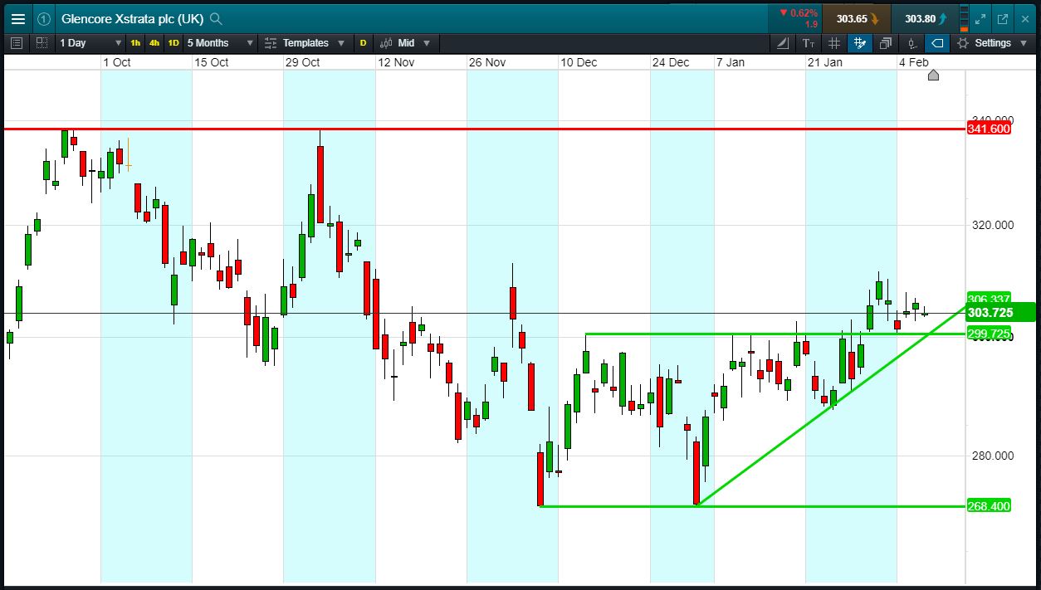The height and width of the screenshot is (590, 1041).
Task: Click the 280.000 price axis label
Action: point(992,456)
